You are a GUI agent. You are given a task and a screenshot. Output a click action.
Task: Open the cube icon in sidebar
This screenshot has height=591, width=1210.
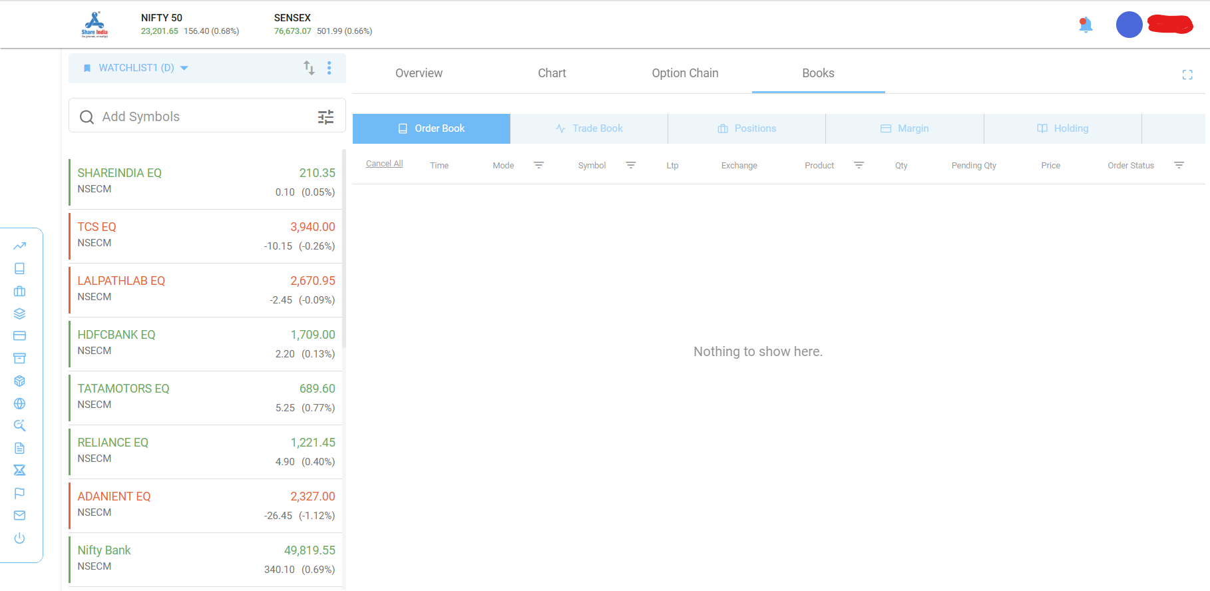[x=19, y=381]
